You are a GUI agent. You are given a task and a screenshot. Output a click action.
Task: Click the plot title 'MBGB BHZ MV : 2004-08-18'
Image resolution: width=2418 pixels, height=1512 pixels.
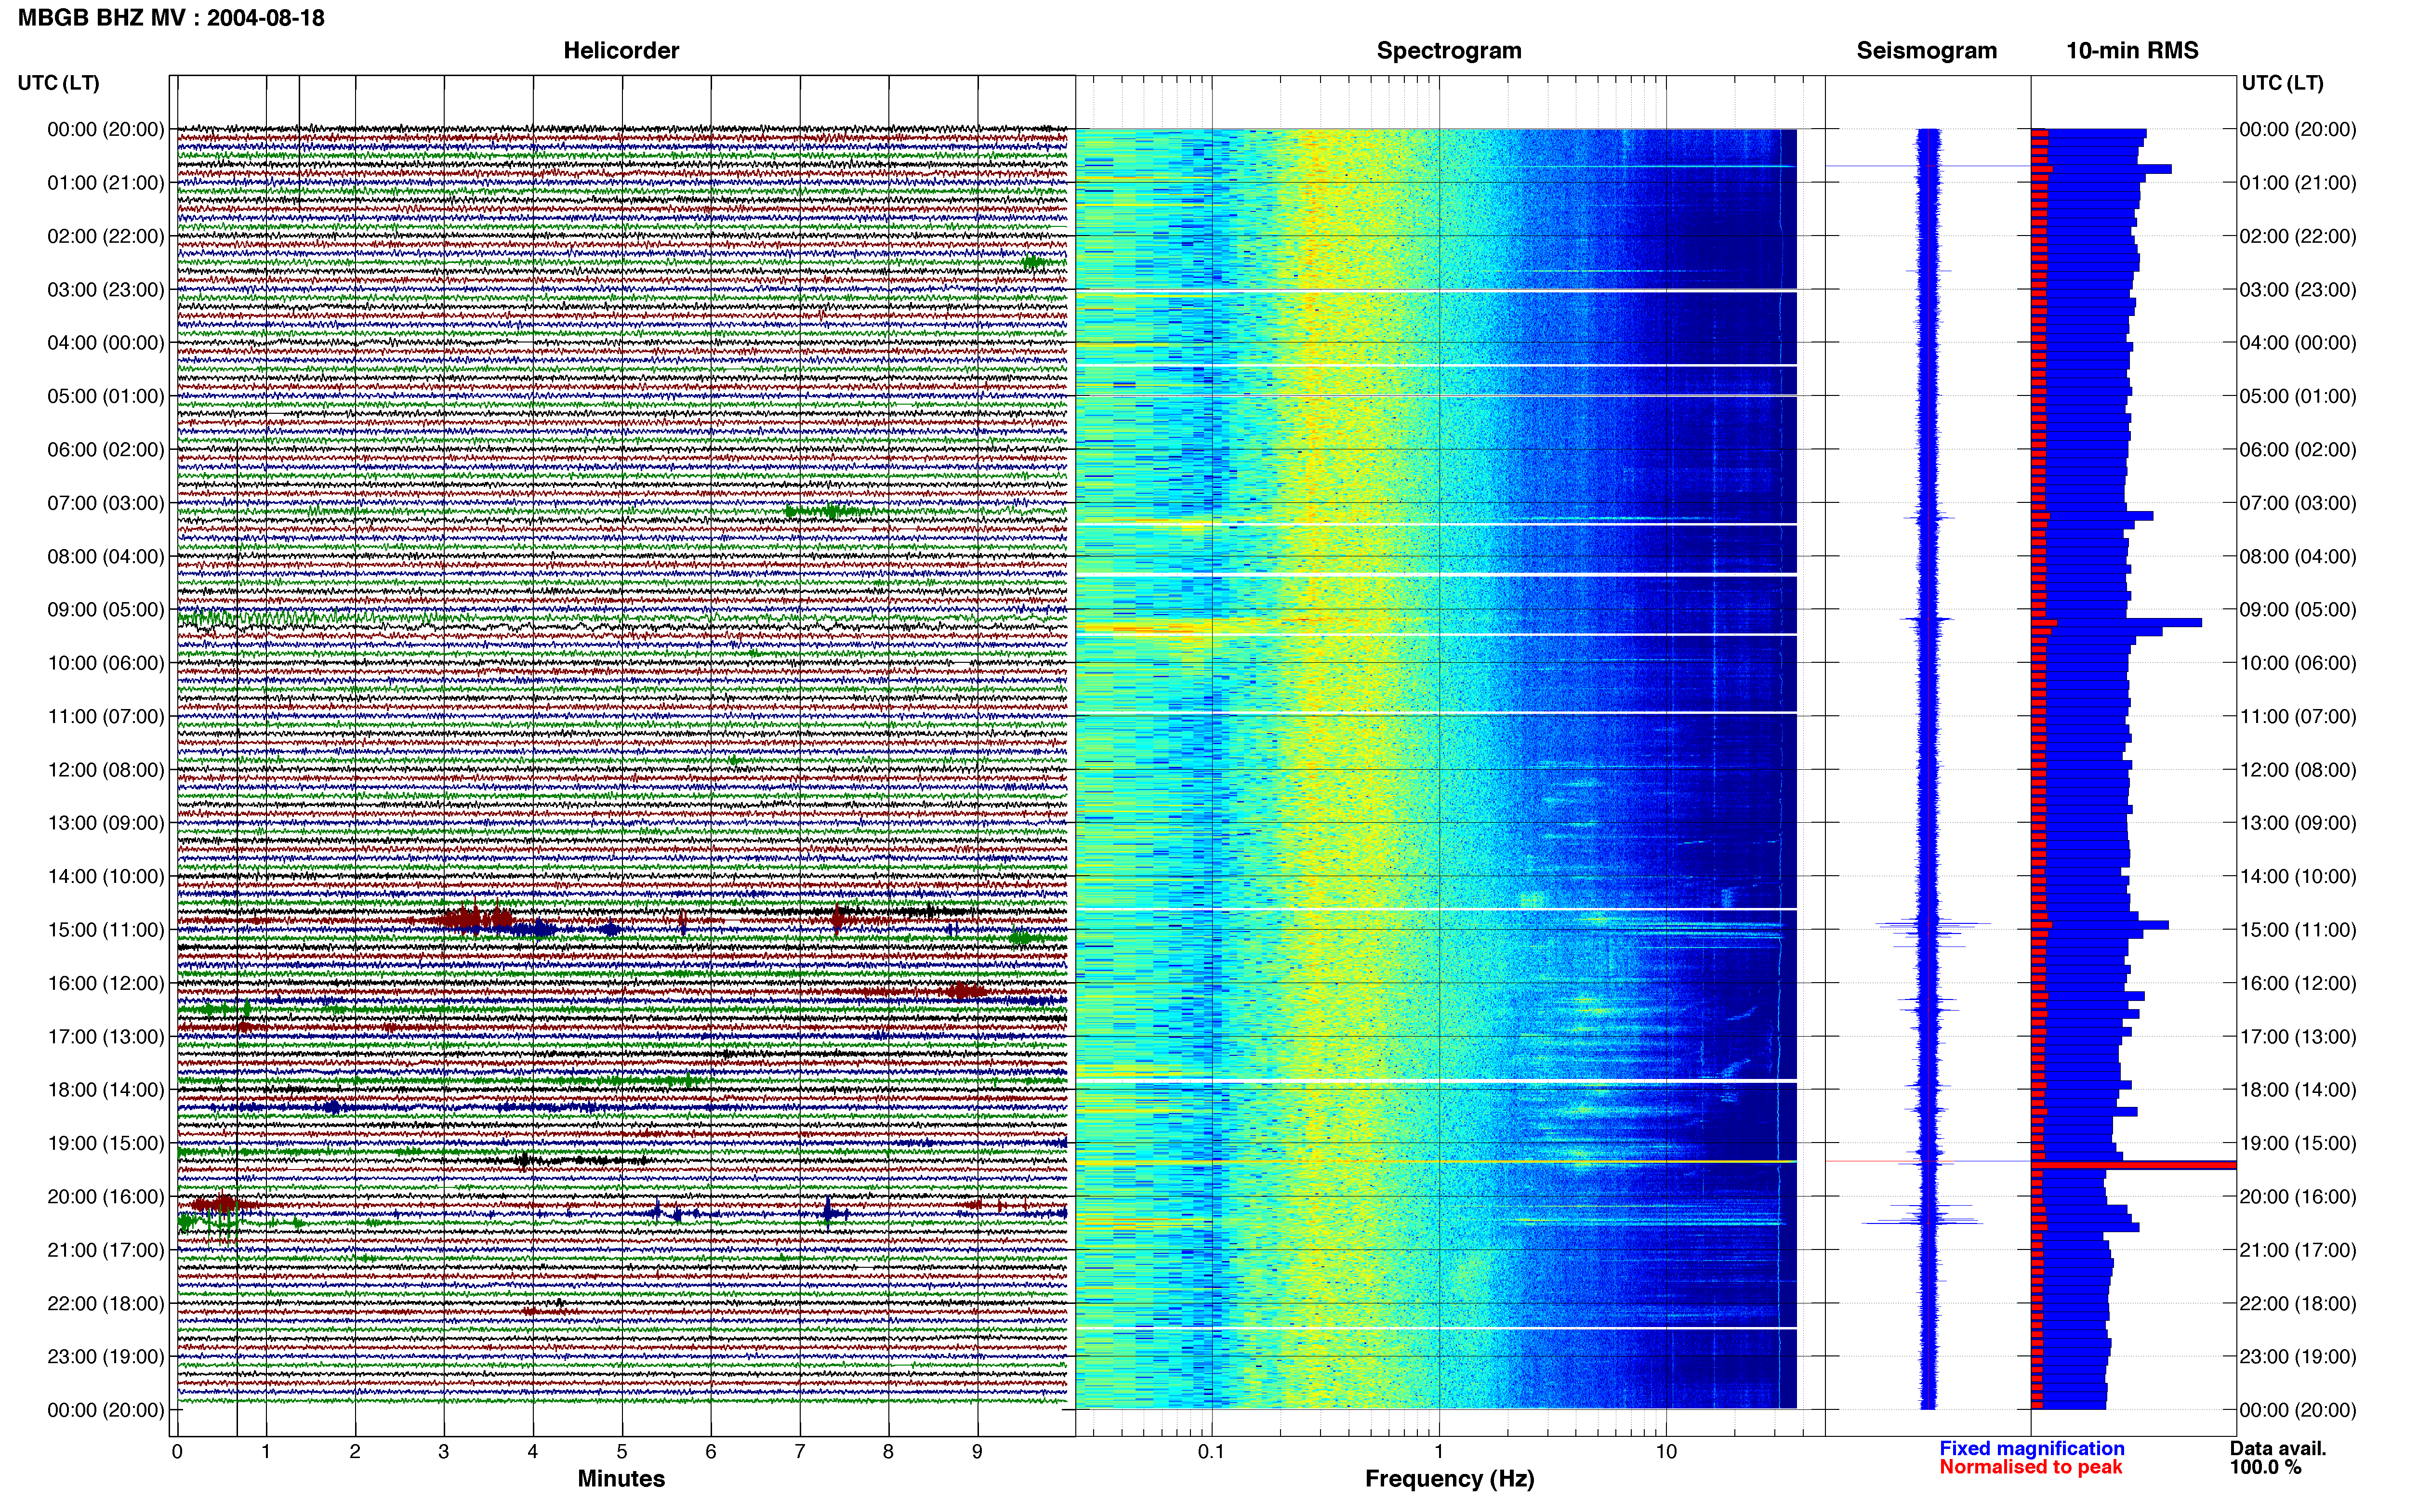171,17
